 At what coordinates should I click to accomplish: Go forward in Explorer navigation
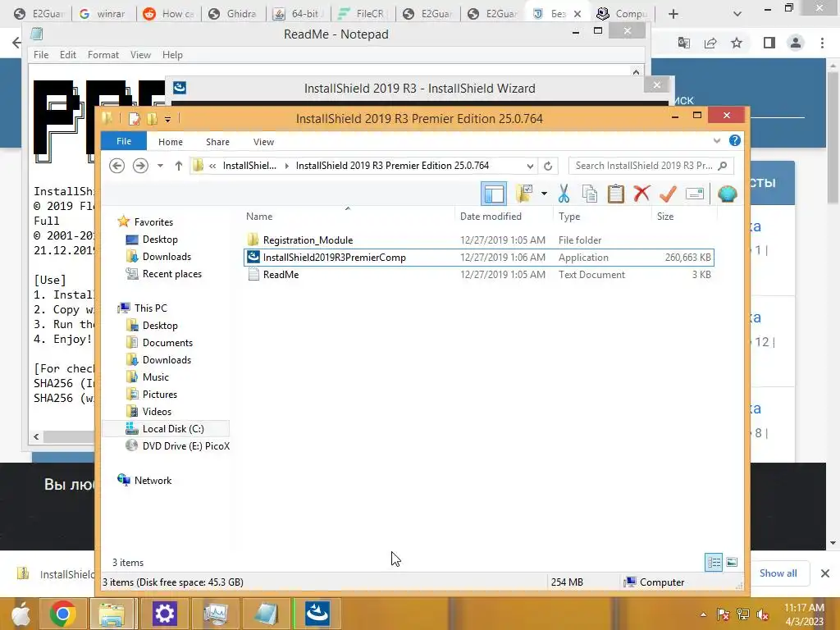click(x=140, y=166)
